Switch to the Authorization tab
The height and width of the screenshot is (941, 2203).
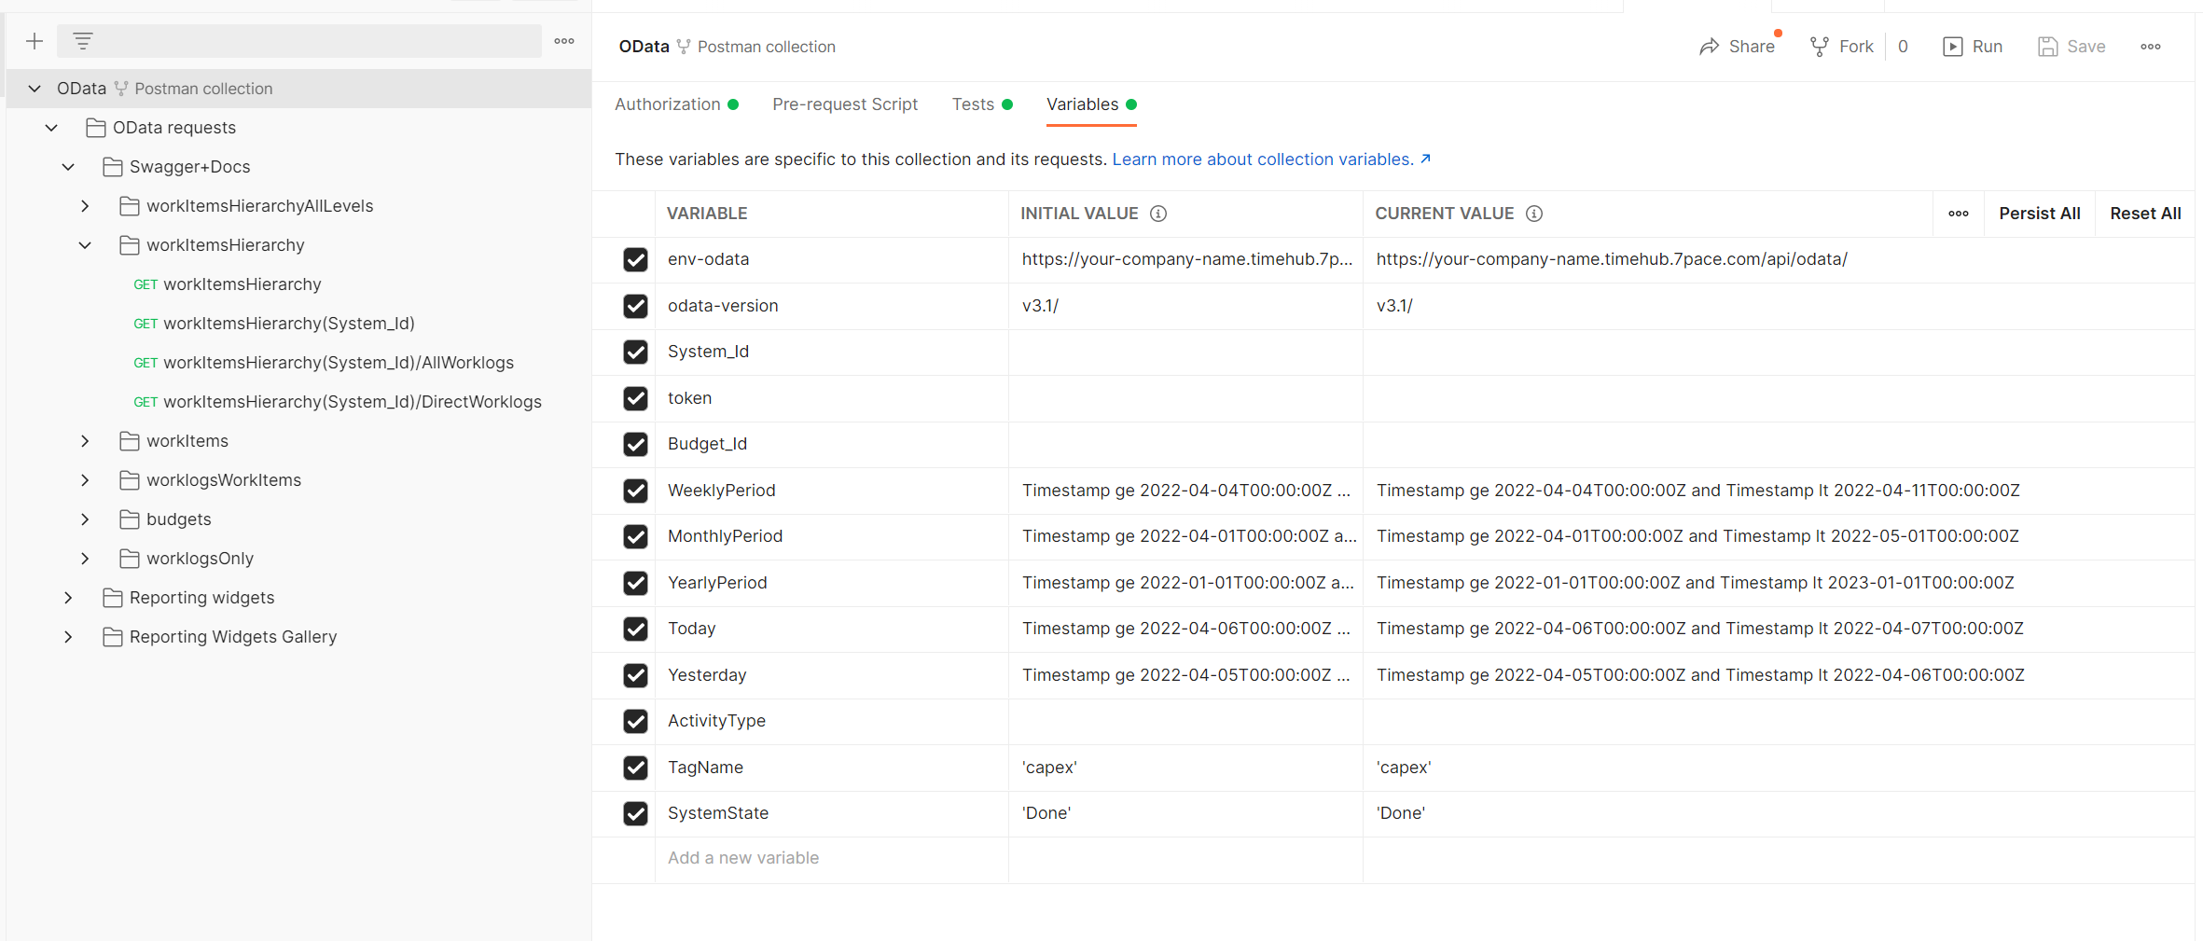point(676,104)
